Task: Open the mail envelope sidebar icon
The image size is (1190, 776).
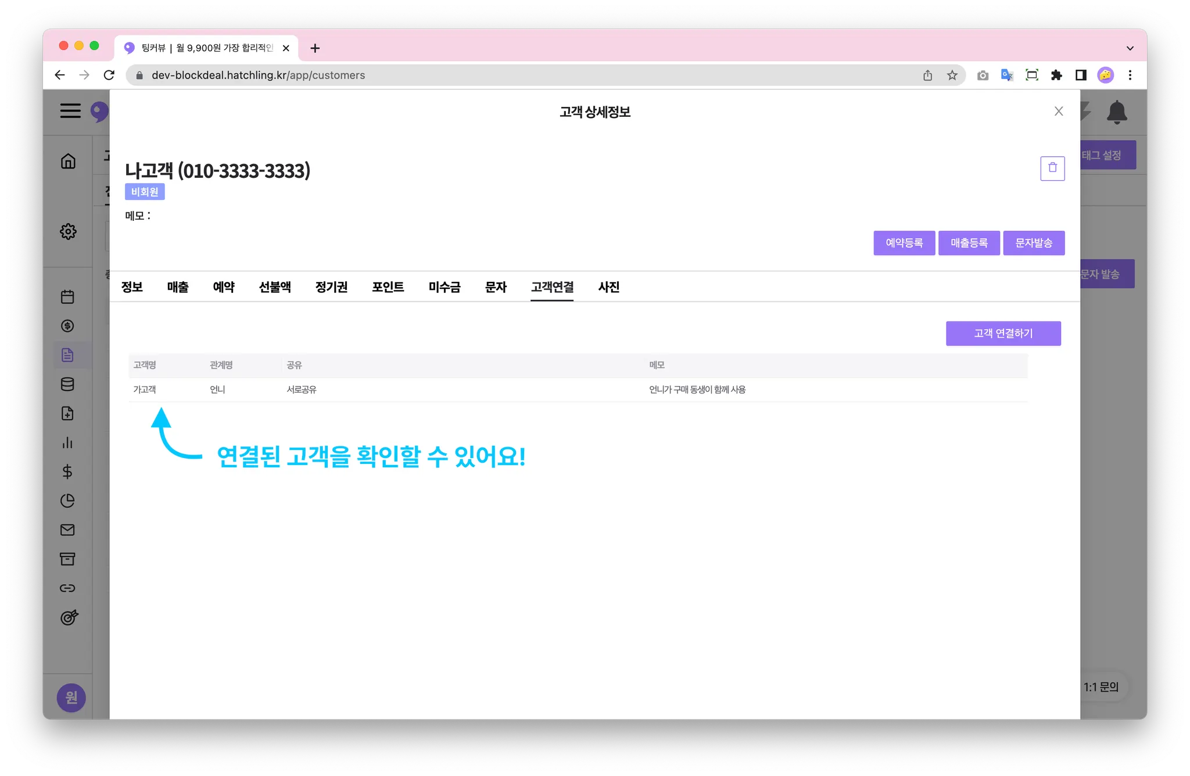Action: (67, 530)
